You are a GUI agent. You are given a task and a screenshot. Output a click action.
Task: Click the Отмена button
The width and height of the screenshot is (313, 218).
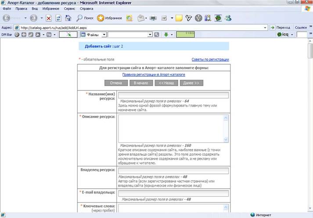coord(116,83)
